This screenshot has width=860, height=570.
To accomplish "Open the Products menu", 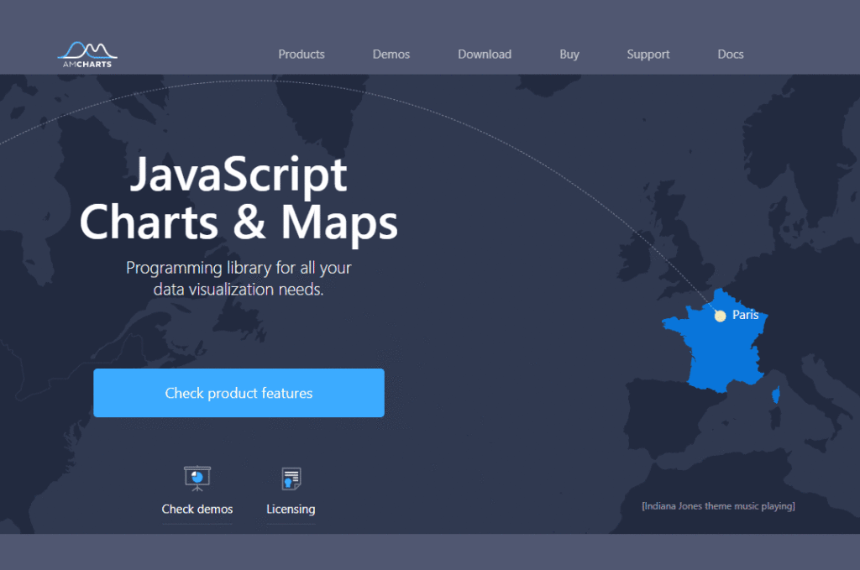I will pyautogui.click(x=302, y=54).
